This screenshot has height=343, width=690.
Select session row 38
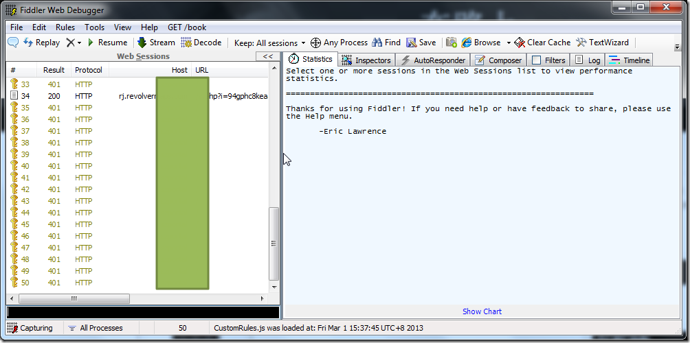tap(137, 143)
